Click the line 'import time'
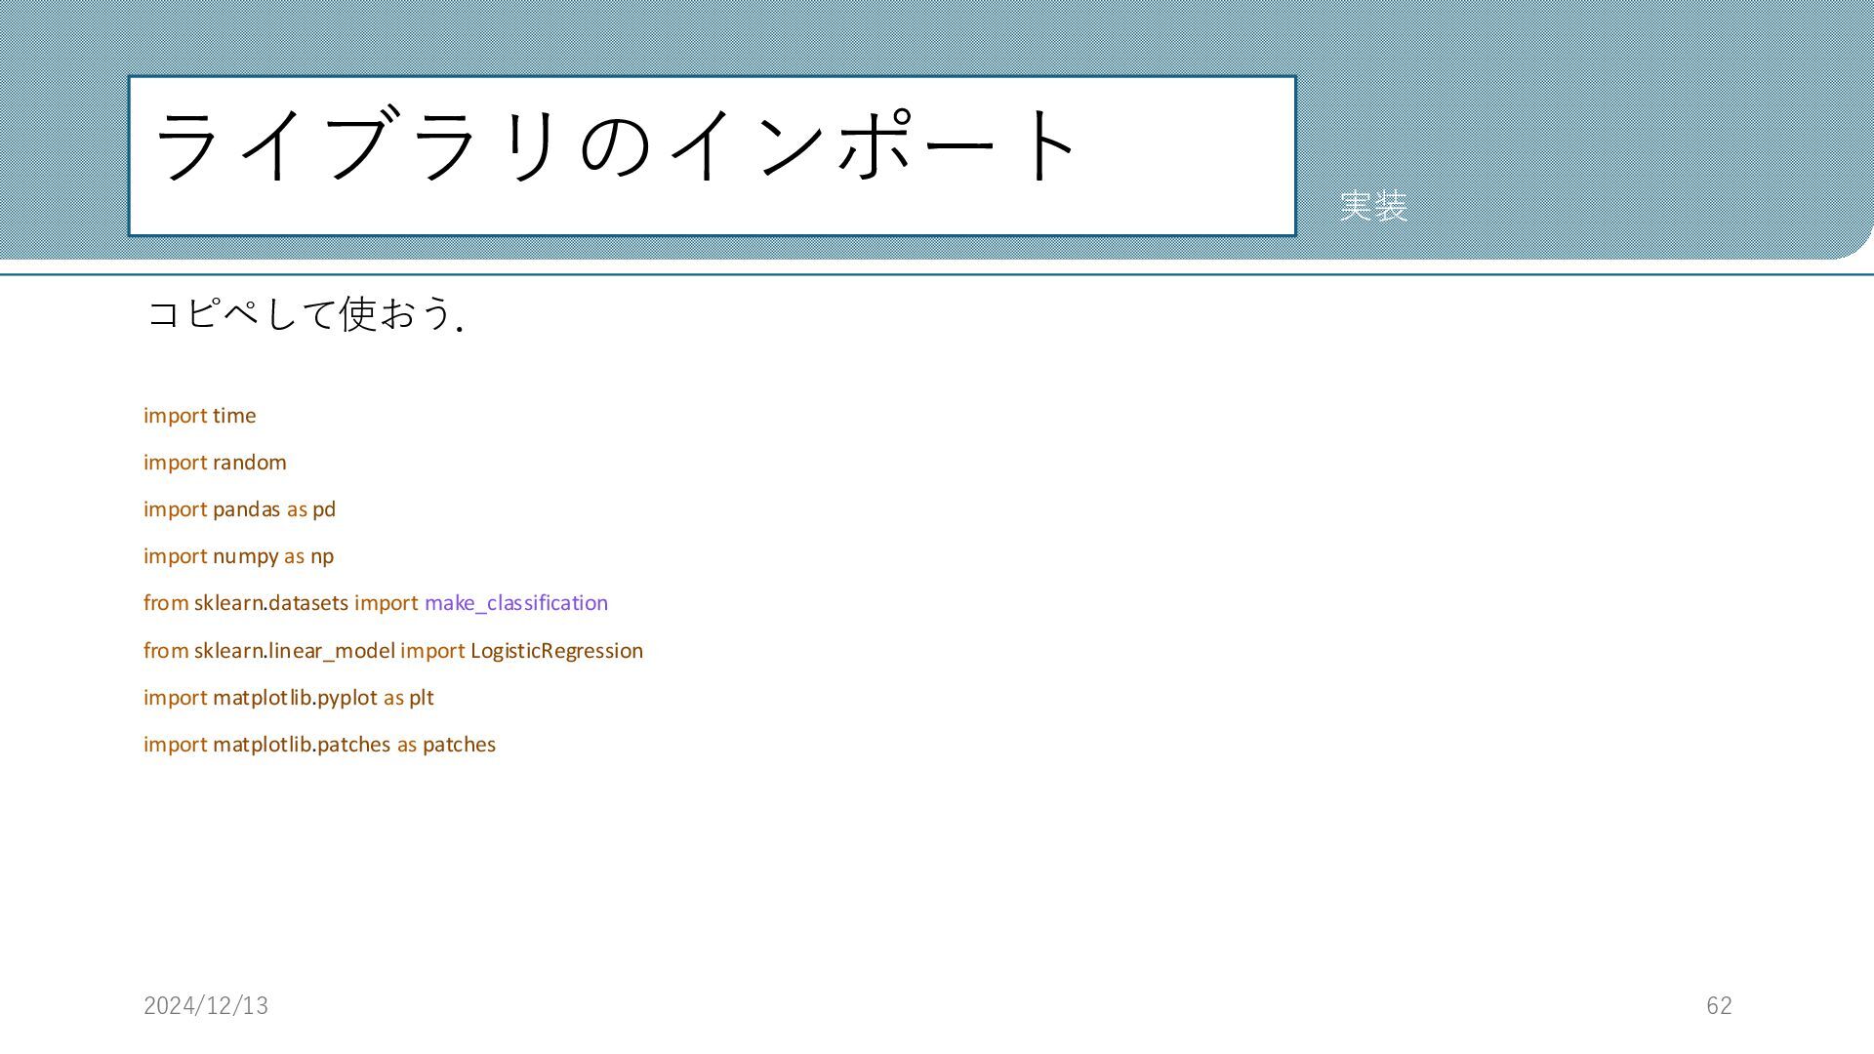The width and height of the screenshot is (1874, 1054). click(200, 416)
